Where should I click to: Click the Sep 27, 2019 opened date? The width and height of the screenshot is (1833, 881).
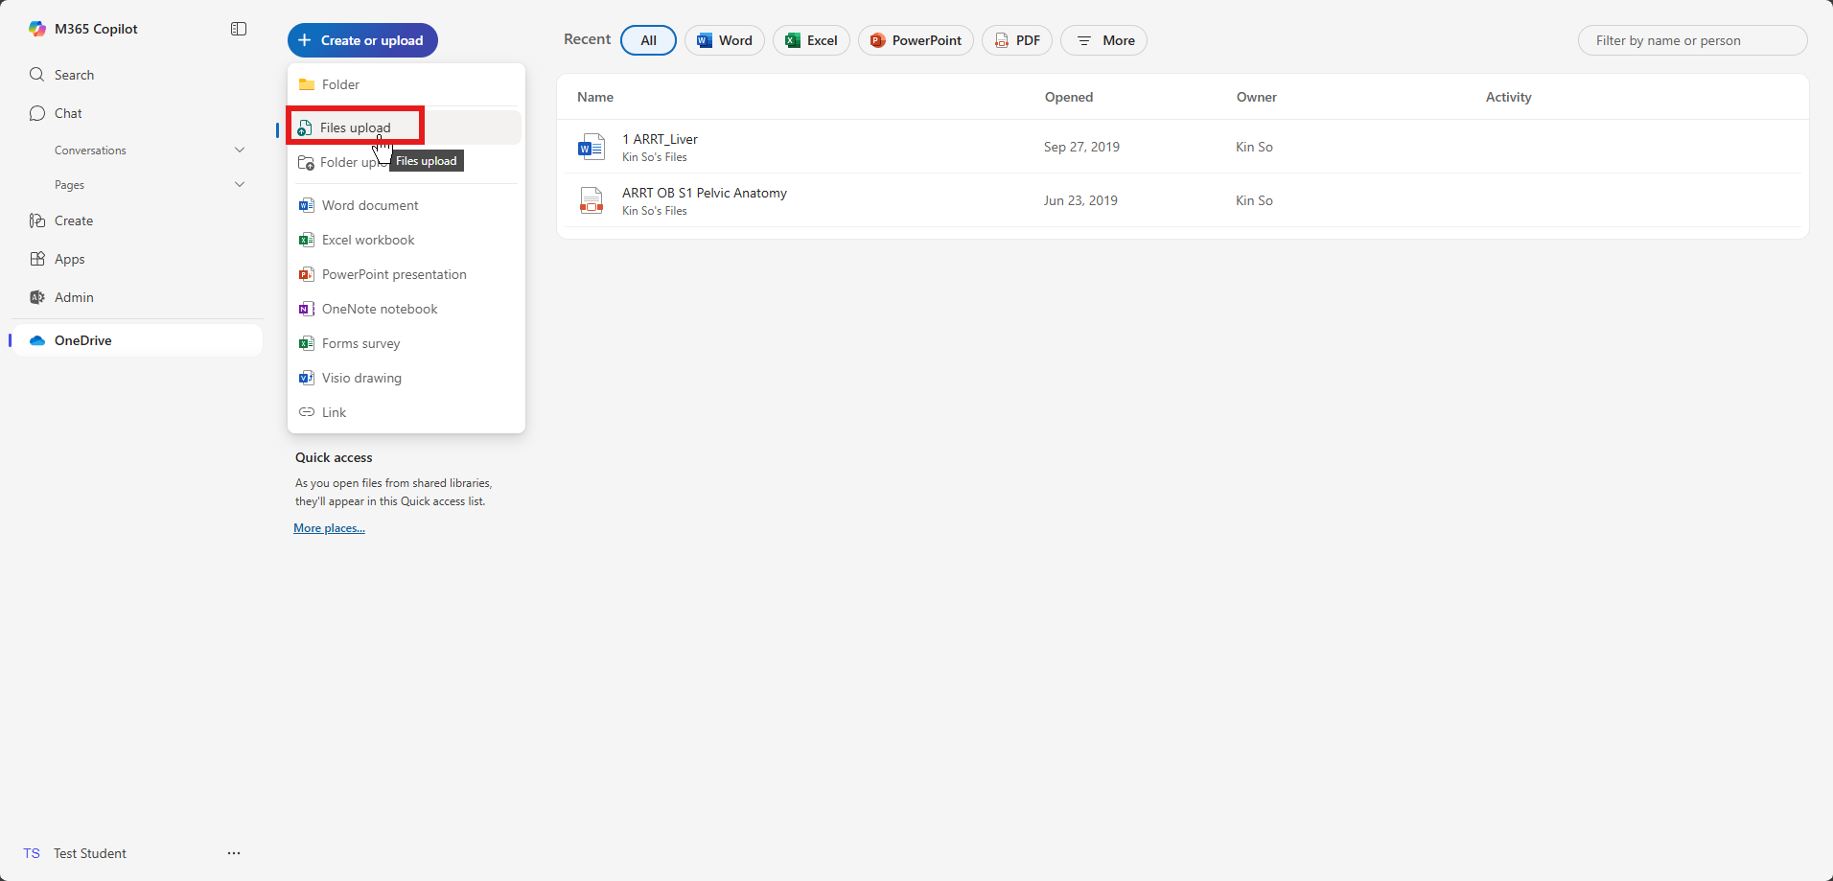tap(1081, 147)
